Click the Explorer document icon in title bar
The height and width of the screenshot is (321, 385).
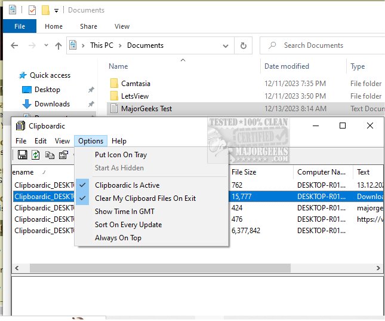point(13,10)
